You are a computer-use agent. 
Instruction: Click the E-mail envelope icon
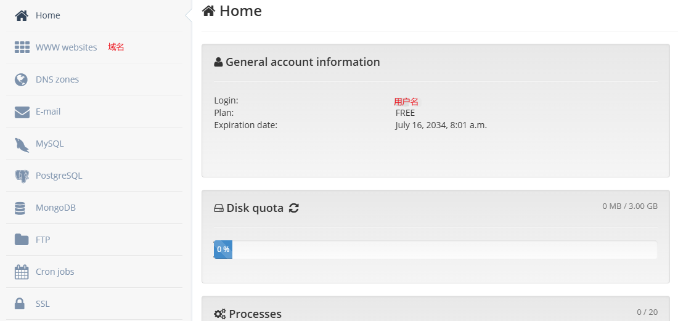[x=22, y=112]
